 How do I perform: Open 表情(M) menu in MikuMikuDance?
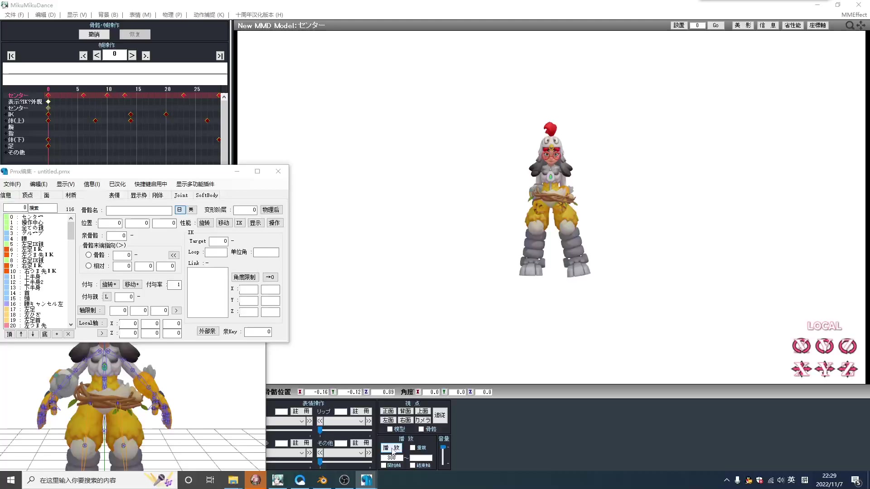140,14
